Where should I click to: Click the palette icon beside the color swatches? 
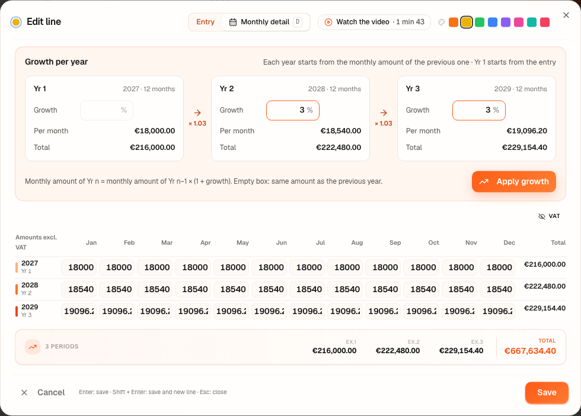tap(441, 23)
